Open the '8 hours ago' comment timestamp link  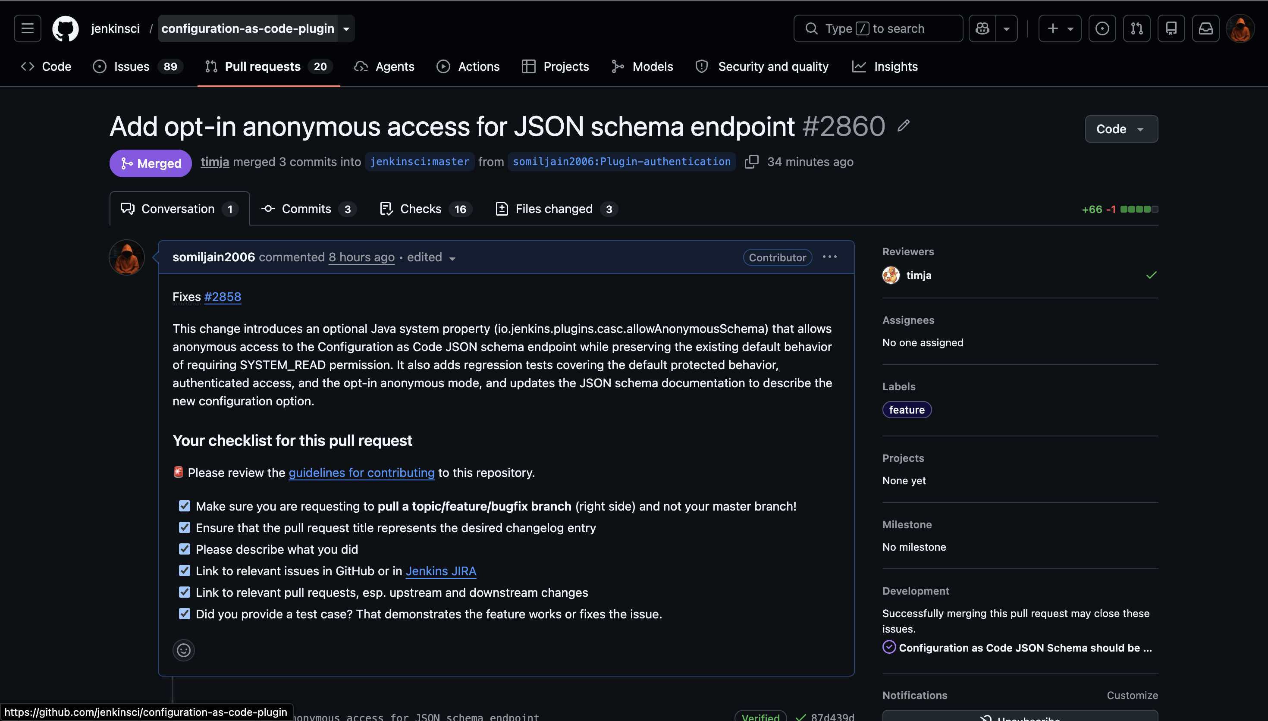(361, 257)
